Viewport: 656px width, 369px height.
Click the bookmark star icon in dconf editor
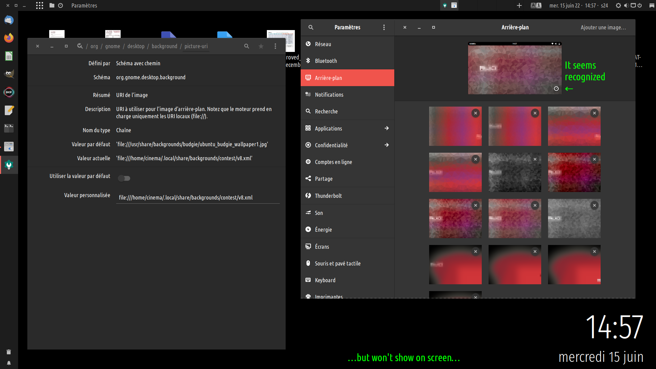tap(261, 46)
